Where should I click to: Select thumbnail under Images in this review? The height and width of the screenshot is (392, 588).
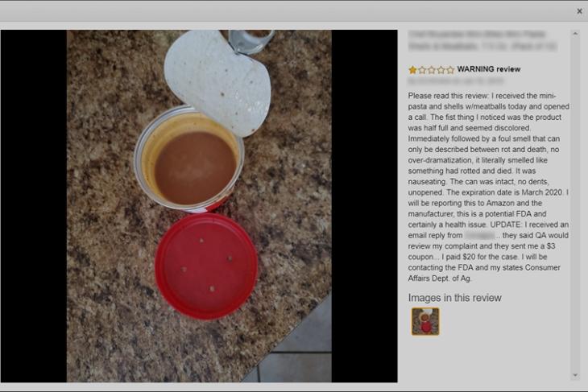425,321
